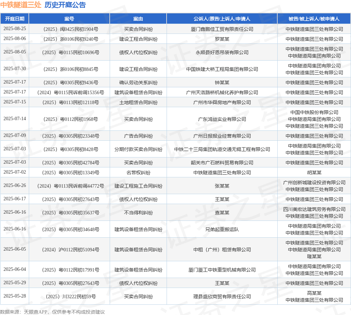Select the date cell 2025-07-09

tap(15, 136)
